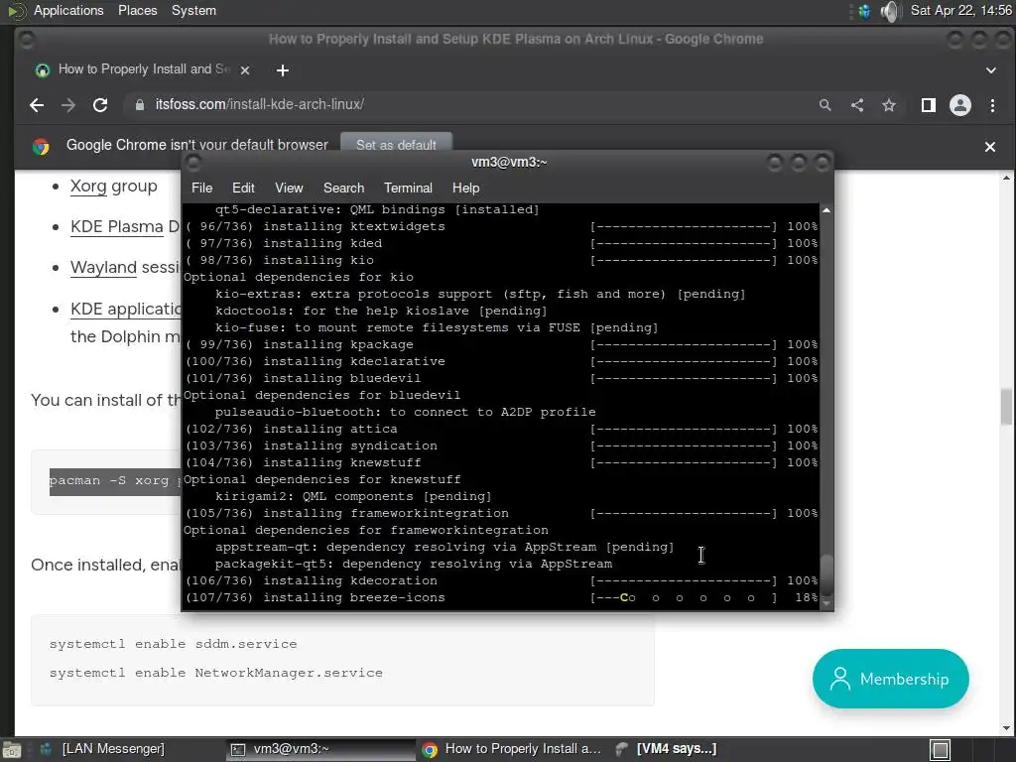The width and height of the screenshot is (1016, 762).
Task: Open the Chrome profile avatar
Action: pos(960,105)
